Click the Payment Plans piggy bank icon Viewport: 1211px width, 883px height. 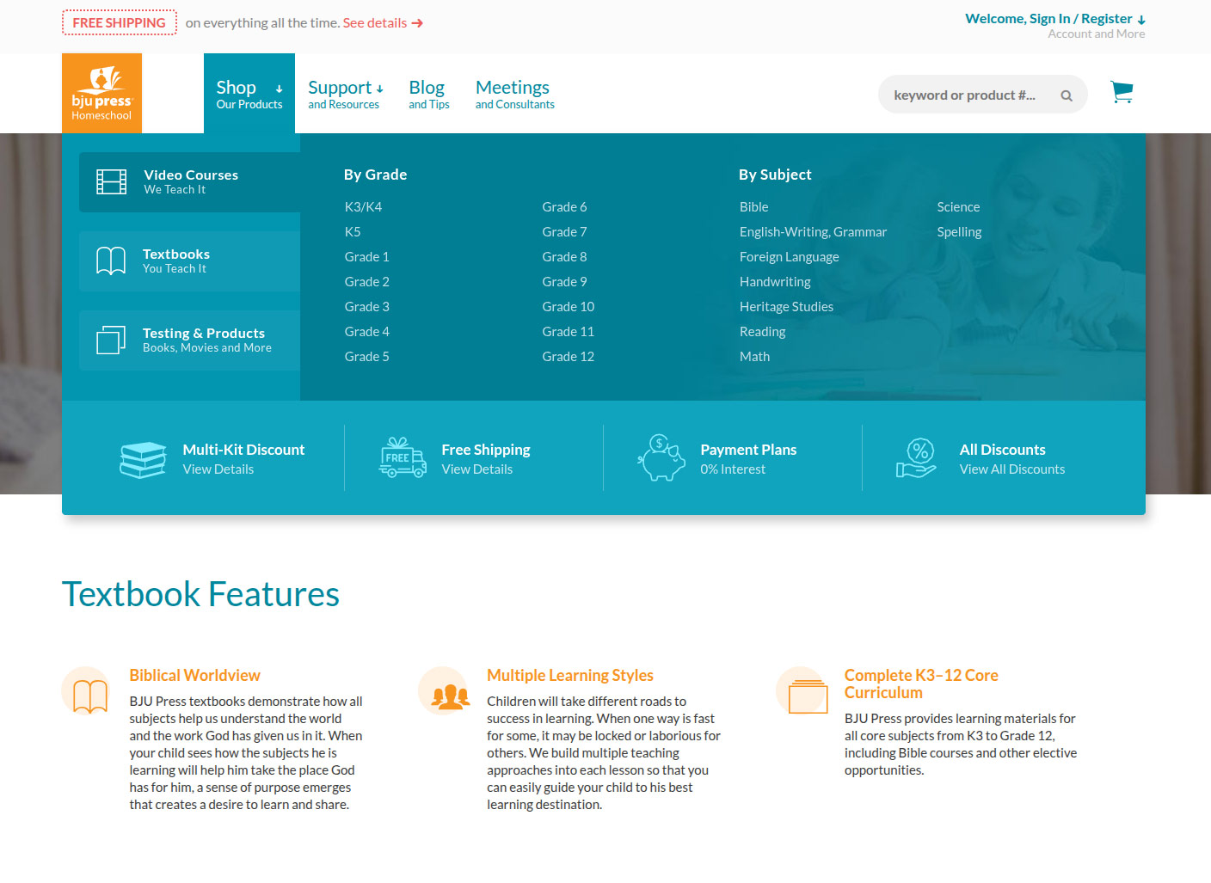(x=661, y=457)
